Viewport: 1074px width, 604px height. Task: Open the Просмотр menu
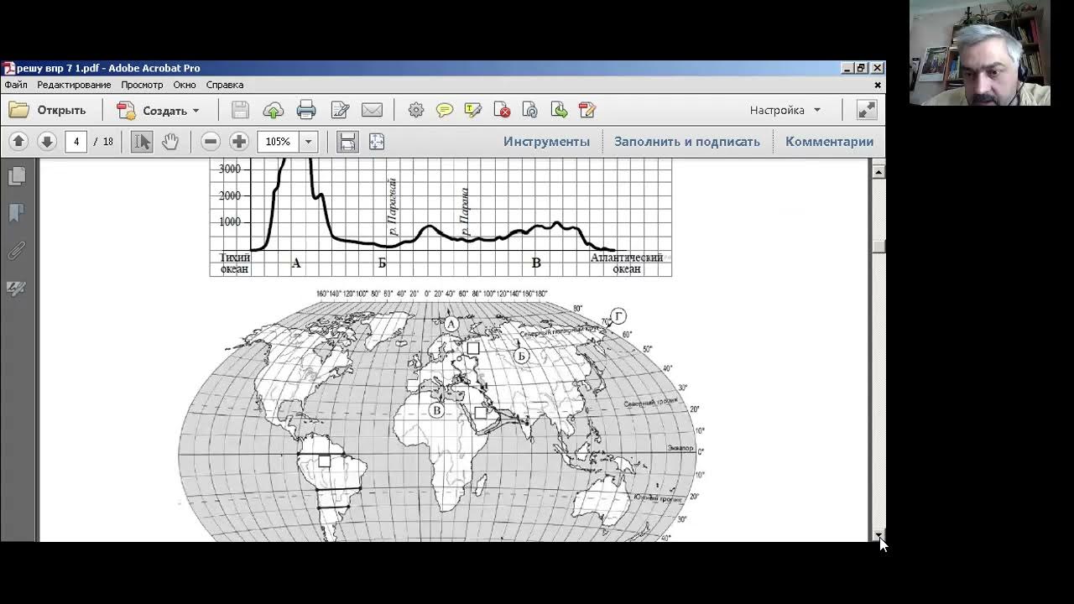(142, 85)
